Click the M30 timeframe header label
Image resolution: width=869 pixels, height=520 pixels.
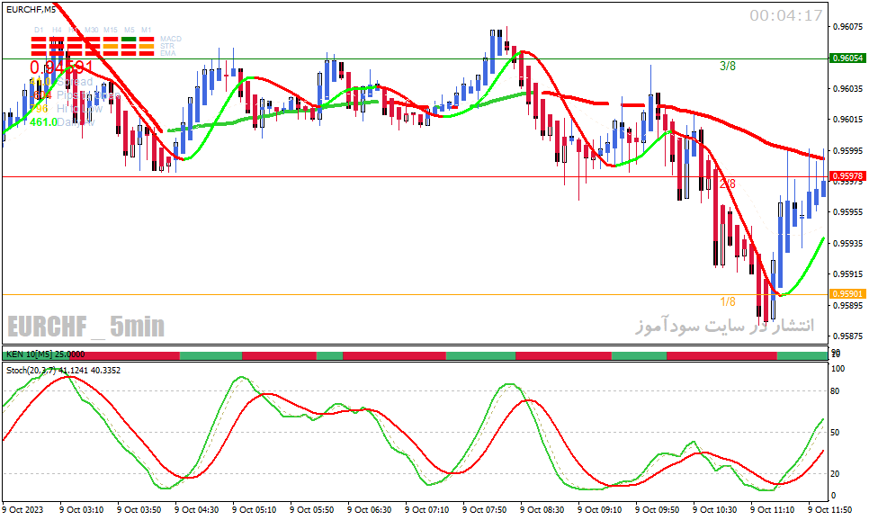point(92,30)
